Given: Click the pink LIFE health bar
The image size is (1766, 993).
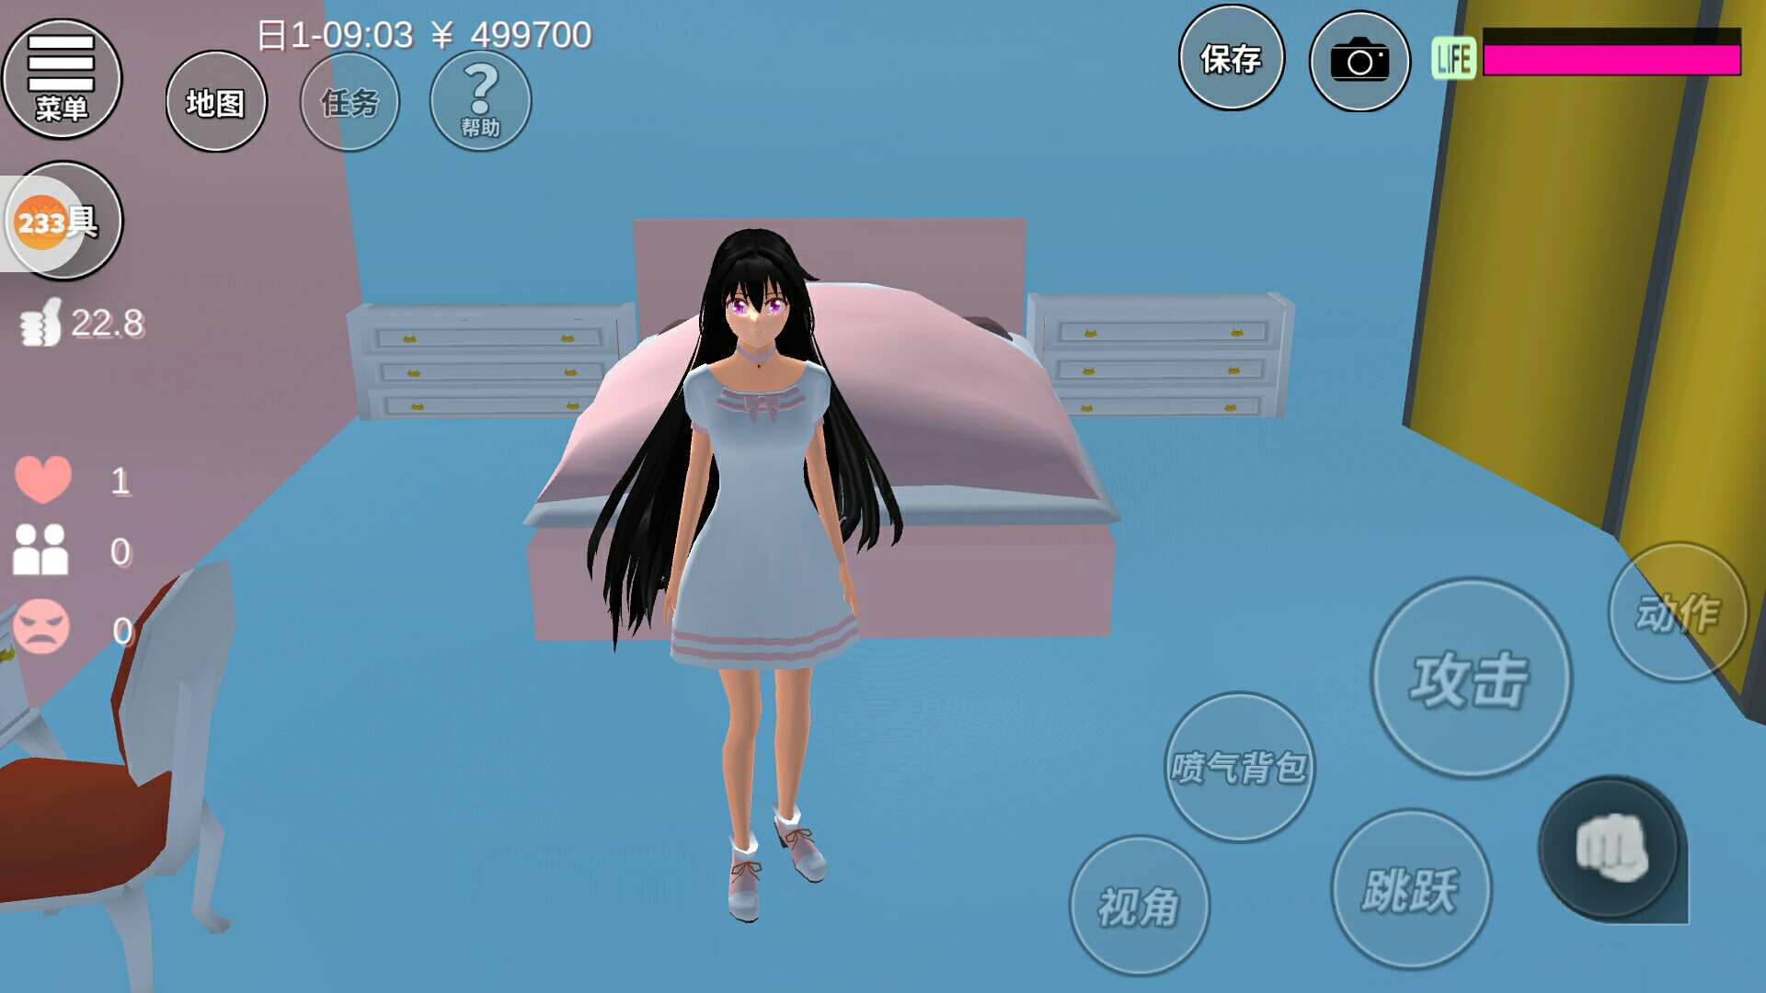Looking at the screenshot, I should [x=1611, y=60].
